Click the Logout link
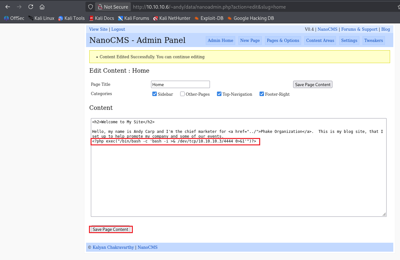Viewport: 400px width, 260px height. (x=118, y=29)
